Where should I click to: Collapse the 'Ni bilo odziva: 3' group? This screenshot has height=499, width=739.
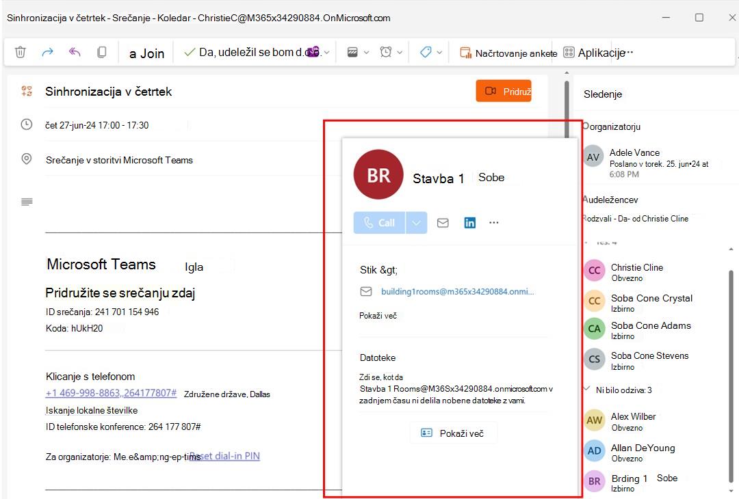587,389
